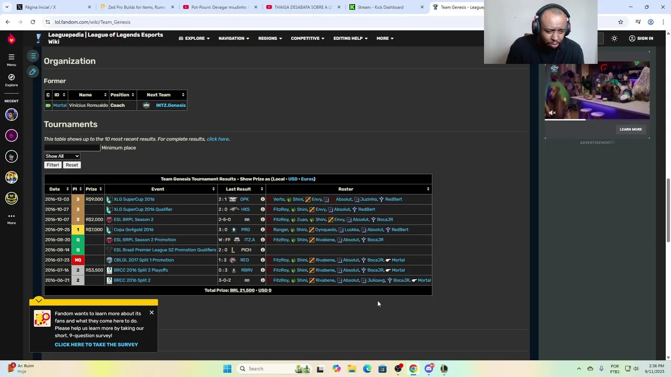
Task: Open the weather widget Ar: Ruim
Action: (21, 369)
